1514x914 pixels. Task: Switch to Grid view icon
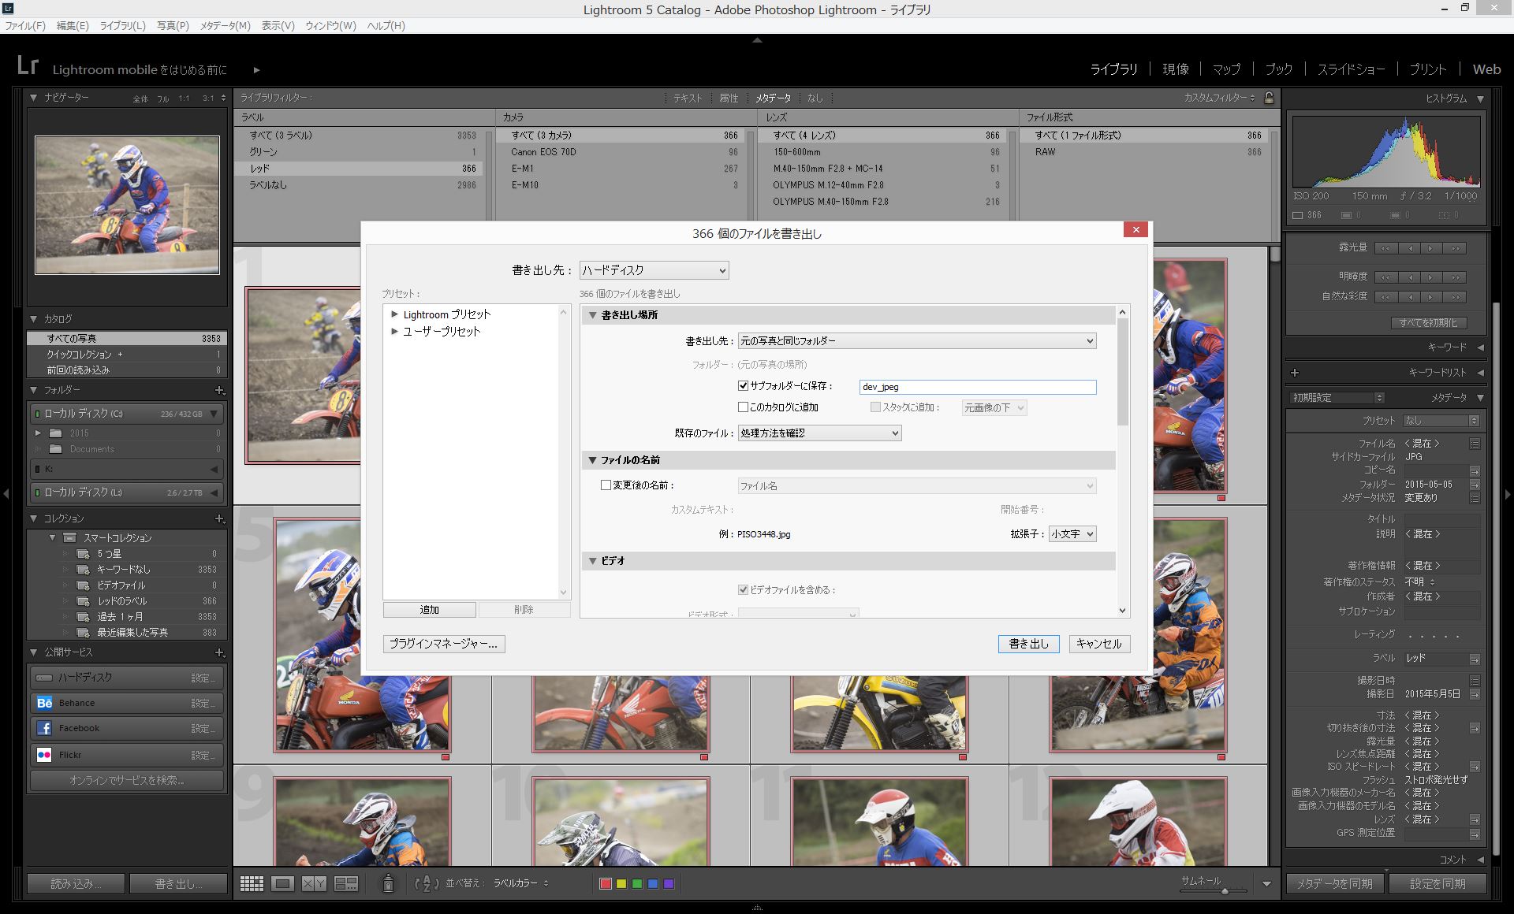(x=252, y=883)
